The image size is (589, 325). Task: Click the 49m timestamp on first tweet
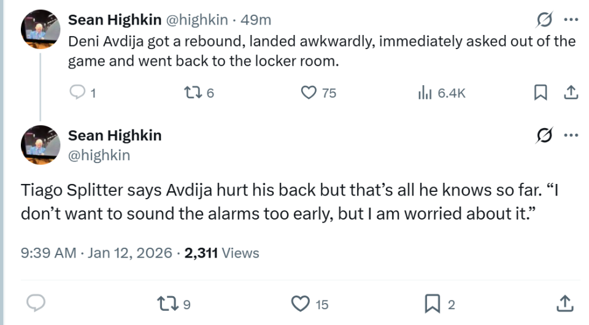coord(256,20)
